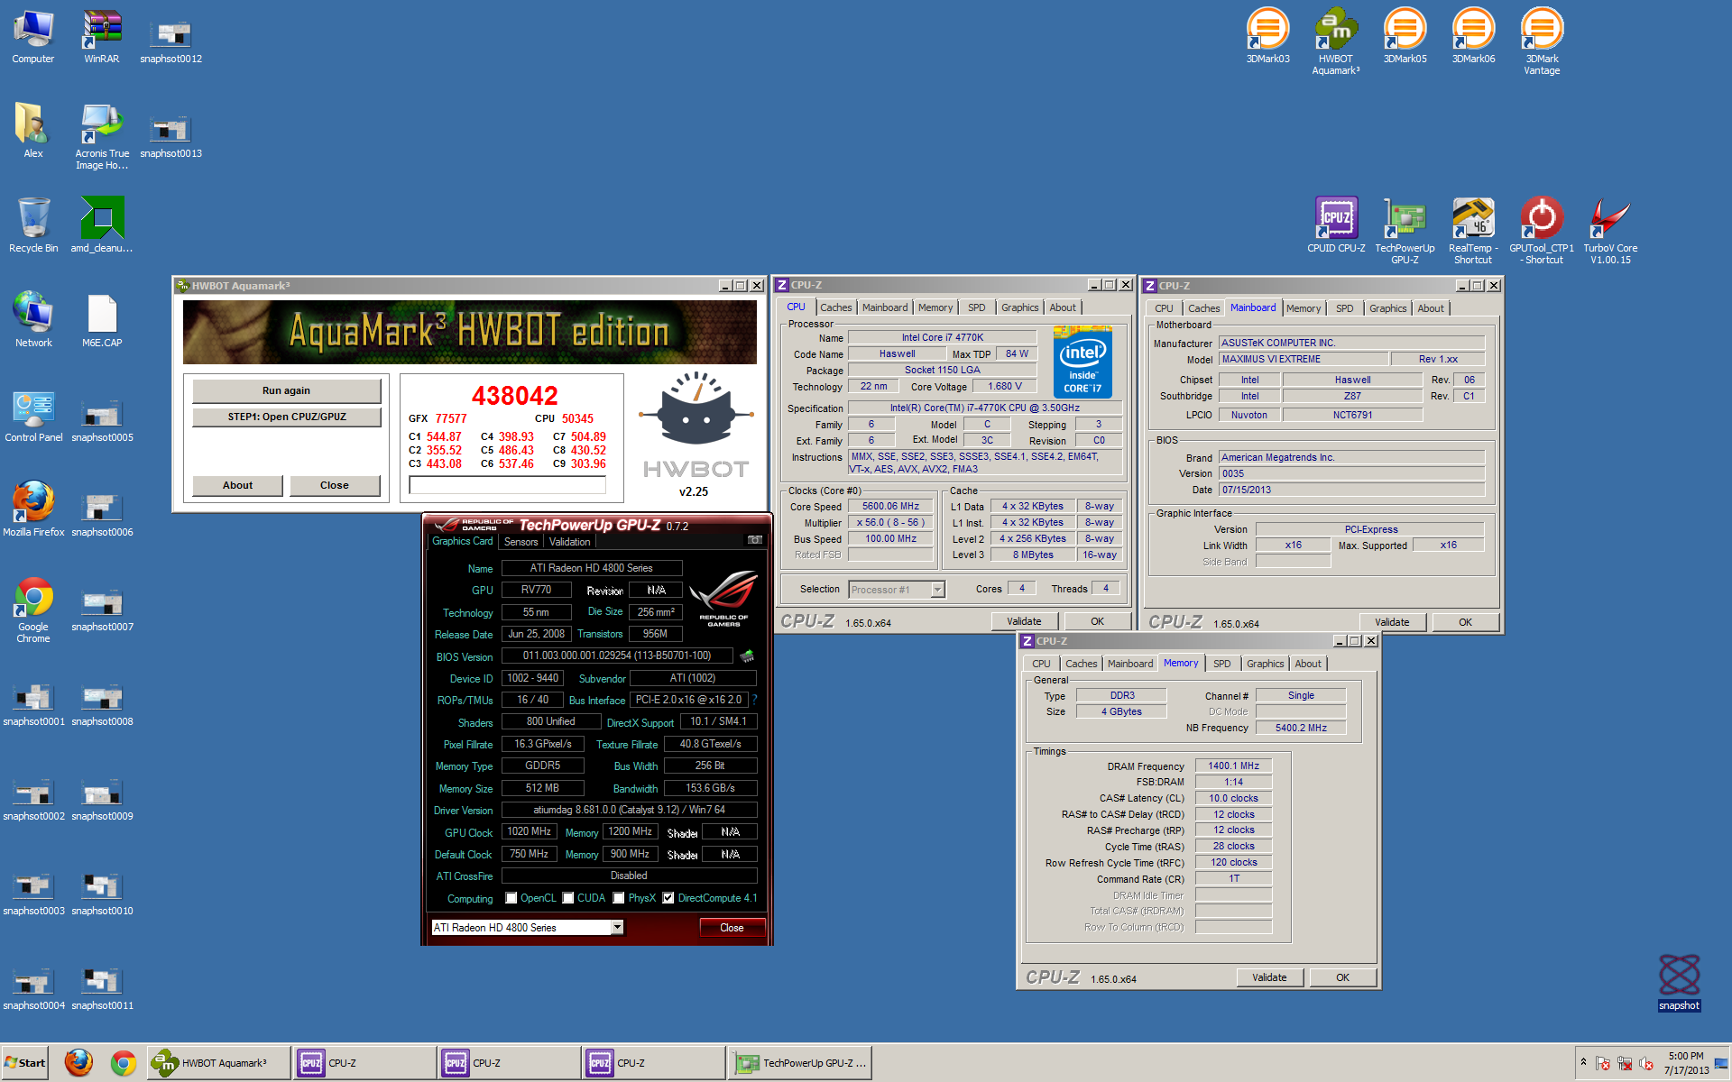This screenshot has height=1082, width=1732.
Task: Open the Recycle Bin
Action: click(33, 225)
